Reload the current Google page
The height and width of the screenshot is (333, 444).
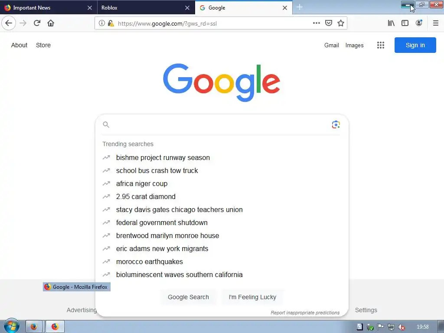[37, 23]
